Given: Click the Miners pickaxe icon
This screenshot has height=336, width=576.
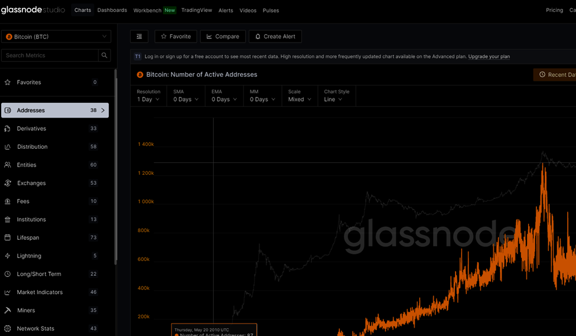Looking at the screenshot, I should [7, 310].
